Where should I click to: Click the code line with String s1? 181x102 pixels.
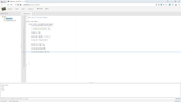point(40,40)
